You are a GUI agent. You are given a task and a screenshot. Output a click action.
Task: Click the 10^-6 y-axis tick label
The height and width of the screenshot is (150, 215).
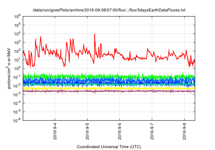click(17, 121)
